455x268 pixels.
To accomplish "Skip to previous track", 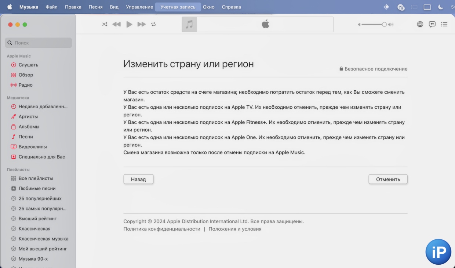I will pos(116,24).
